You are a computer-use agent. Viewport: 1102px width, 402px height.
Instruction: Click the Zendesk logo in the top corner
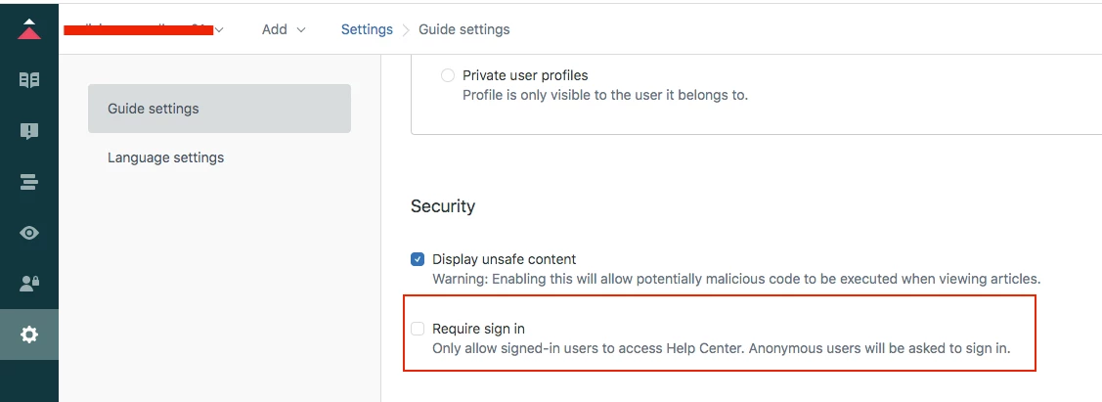[28, 28]
